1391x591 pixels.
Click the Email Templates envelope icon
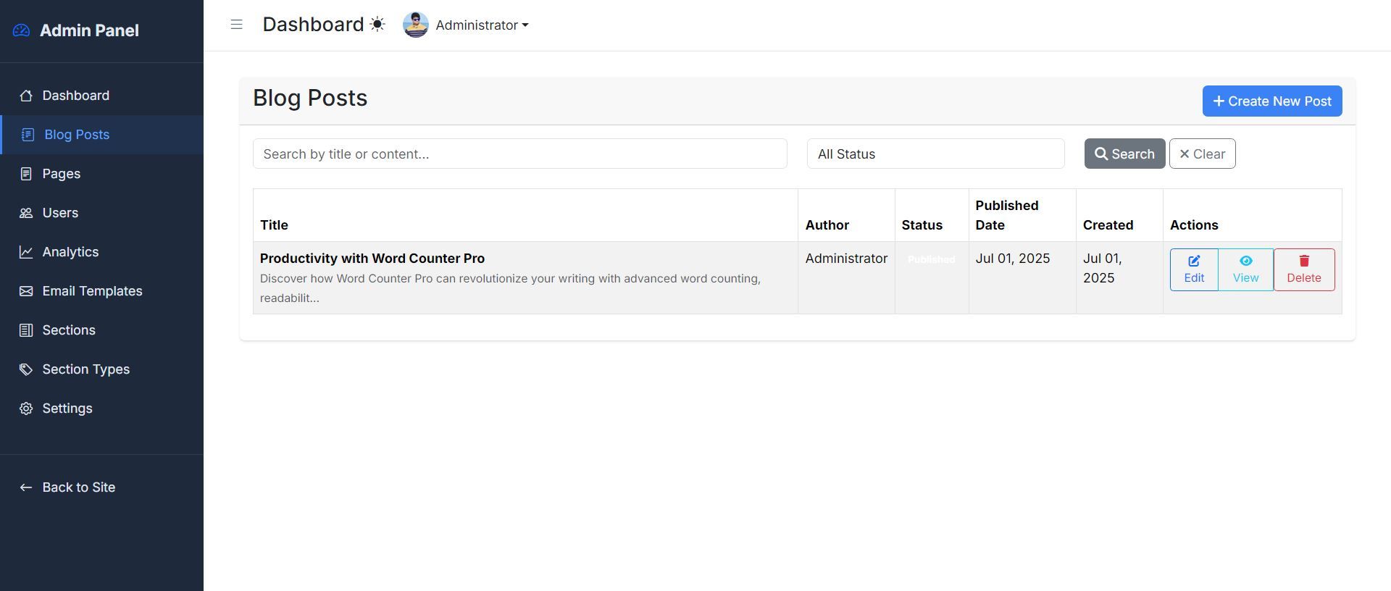click(26, 291)
